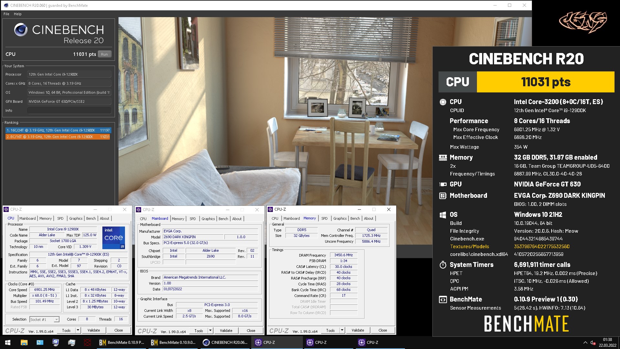
Task: Click CPU-Z app icon in right window title bar
Action: (271, 209)
